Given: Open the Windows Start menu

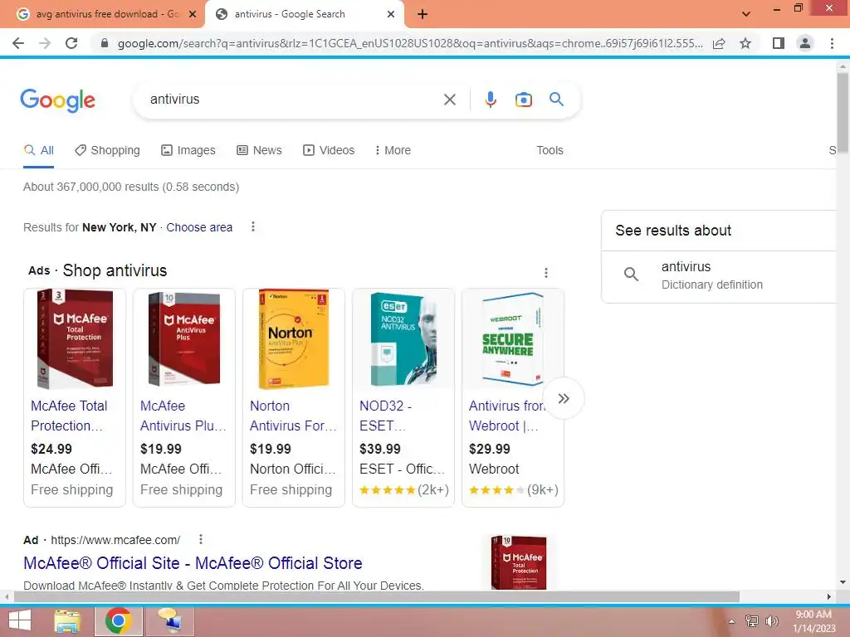Looking at the screenshot, I should pyautogui.click(x=20, y=620).
